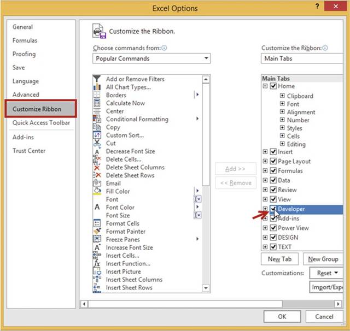Select the Insert Function fx icon

click(97, 263)
